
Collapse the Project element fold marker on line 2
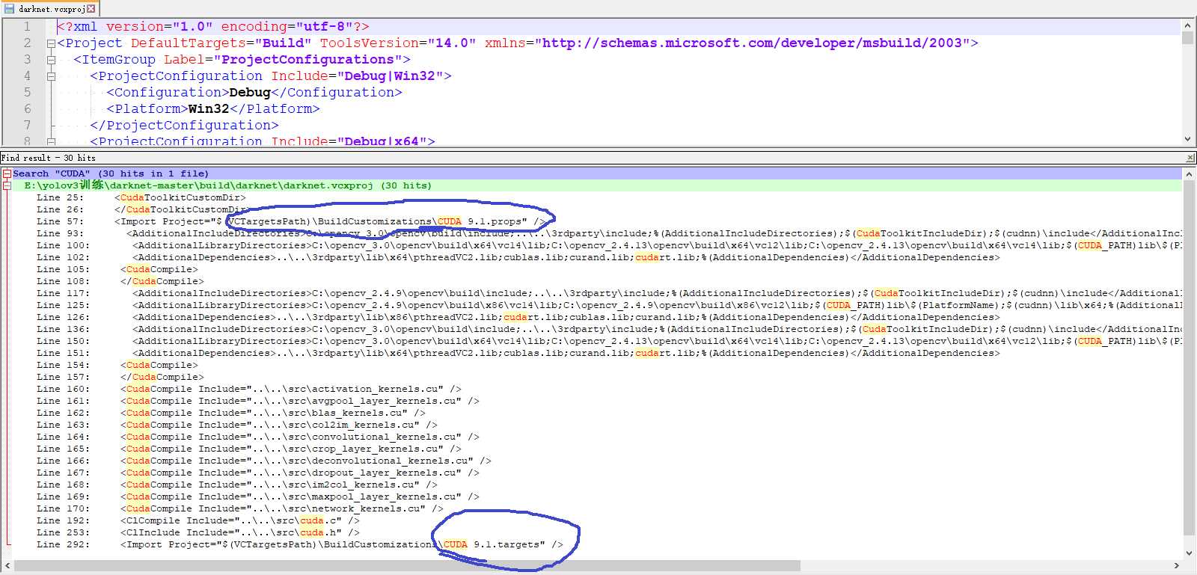(51, 43)
